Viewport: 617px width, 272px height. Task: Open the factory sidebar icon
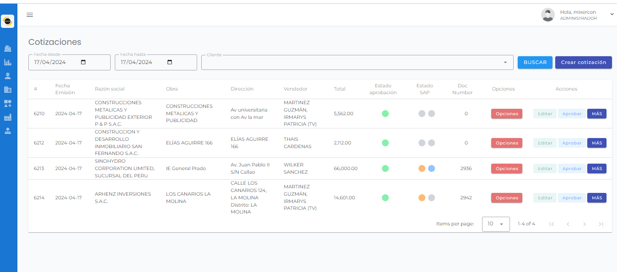click(x=8, y=117)
